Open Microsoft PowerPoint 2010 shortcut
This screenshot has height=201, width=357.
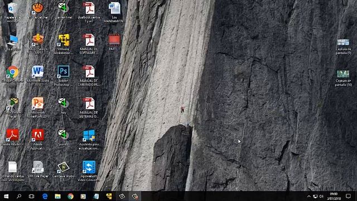pos(38,108)
